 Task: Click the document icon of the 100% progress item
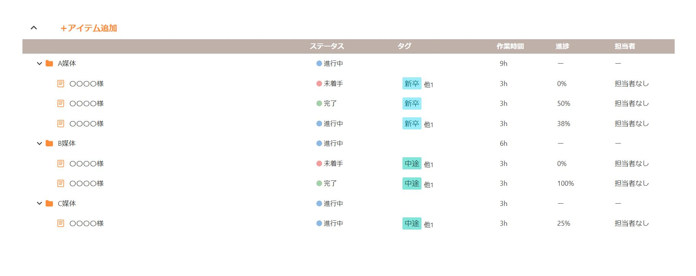(61, 183)
